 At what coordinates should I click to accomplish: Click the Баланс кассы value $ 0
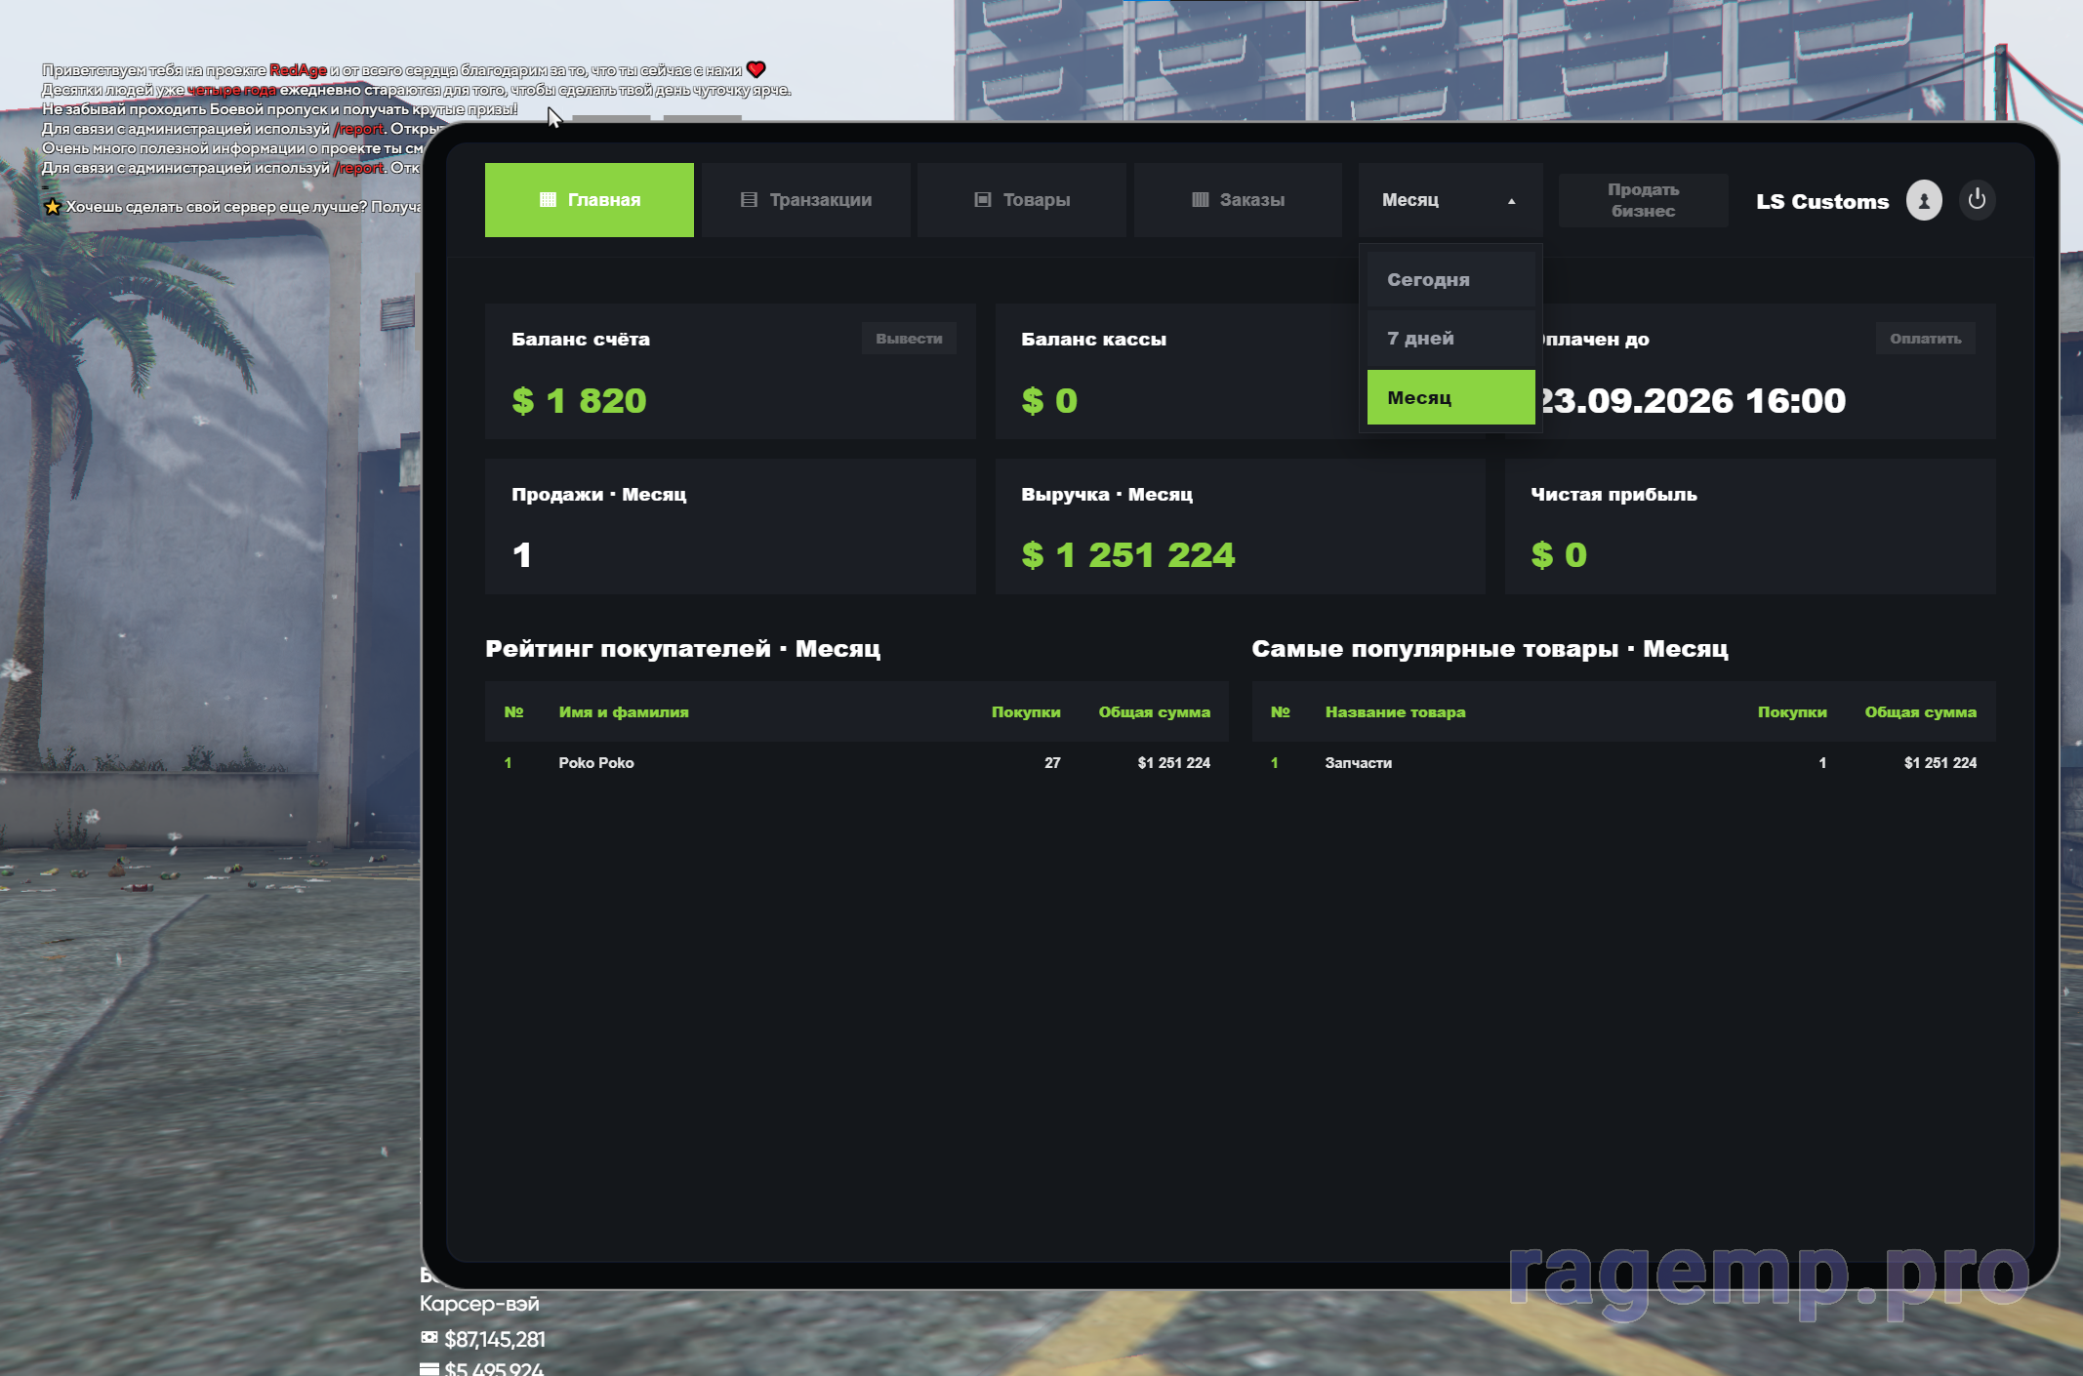click(1049, 400)
